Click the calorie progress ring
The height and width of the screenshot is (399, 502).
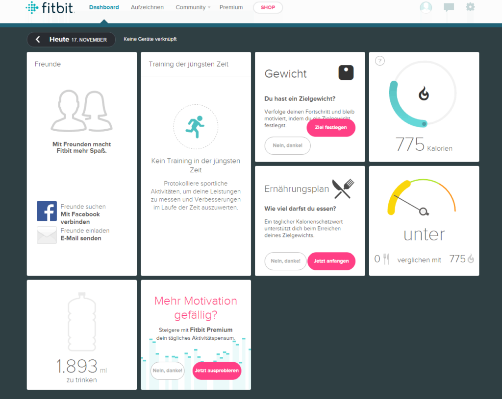click(423, 94)
